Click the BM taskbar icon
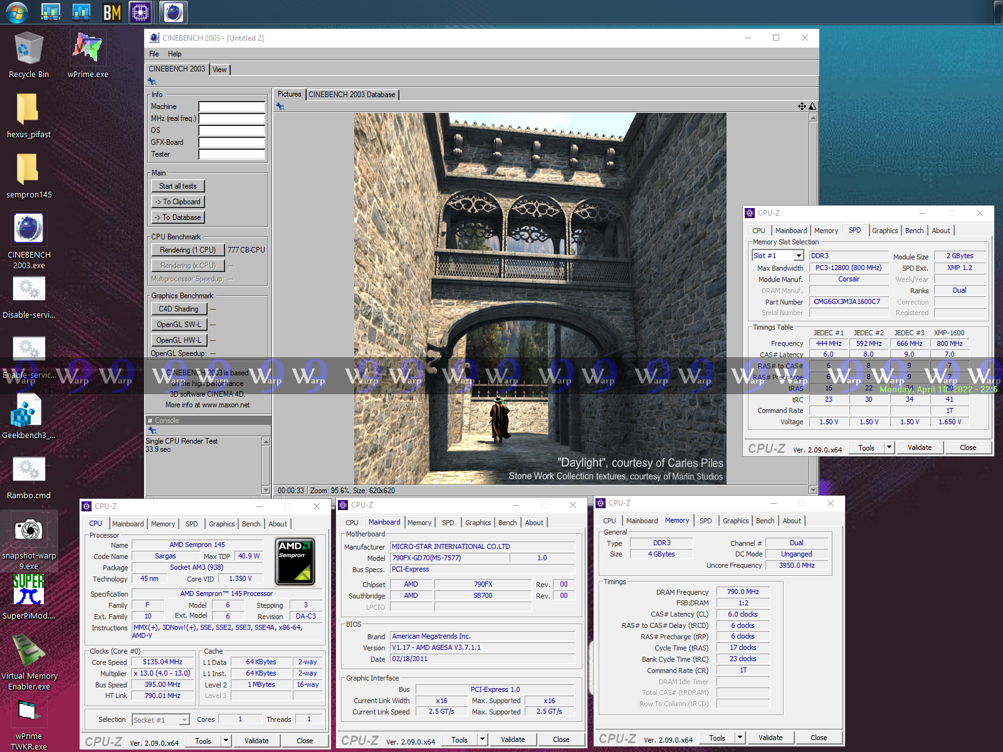1003x752 pixels. tap(112, 12)
